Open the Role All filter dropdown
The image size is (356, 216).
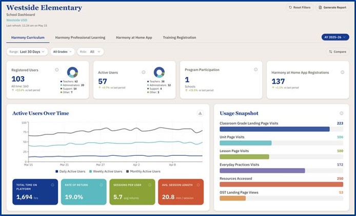click(90, 51)
